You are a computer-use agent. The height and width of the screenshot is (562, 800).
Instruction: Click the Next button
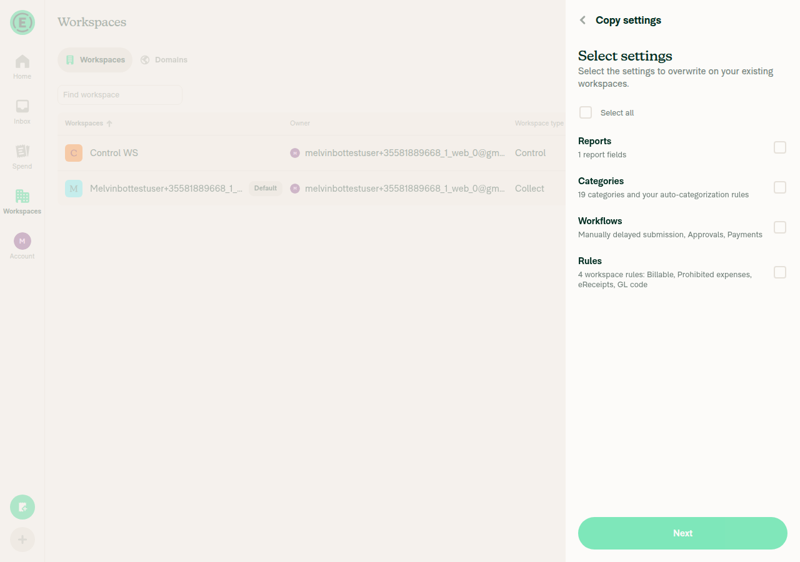pos(682,533)
